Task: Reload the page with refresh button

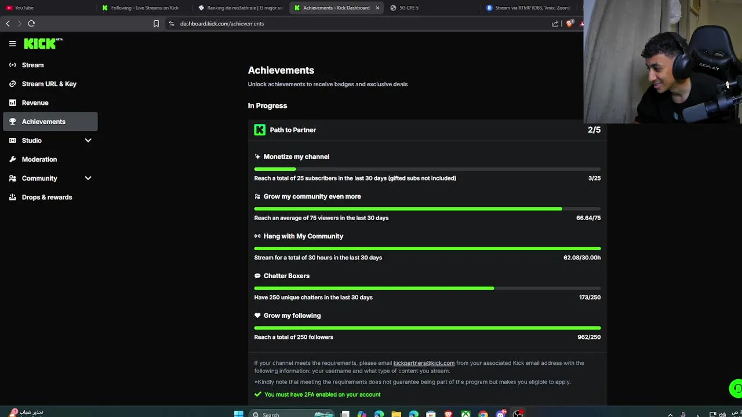Action: pyautogui.click(x=31, y=24)
